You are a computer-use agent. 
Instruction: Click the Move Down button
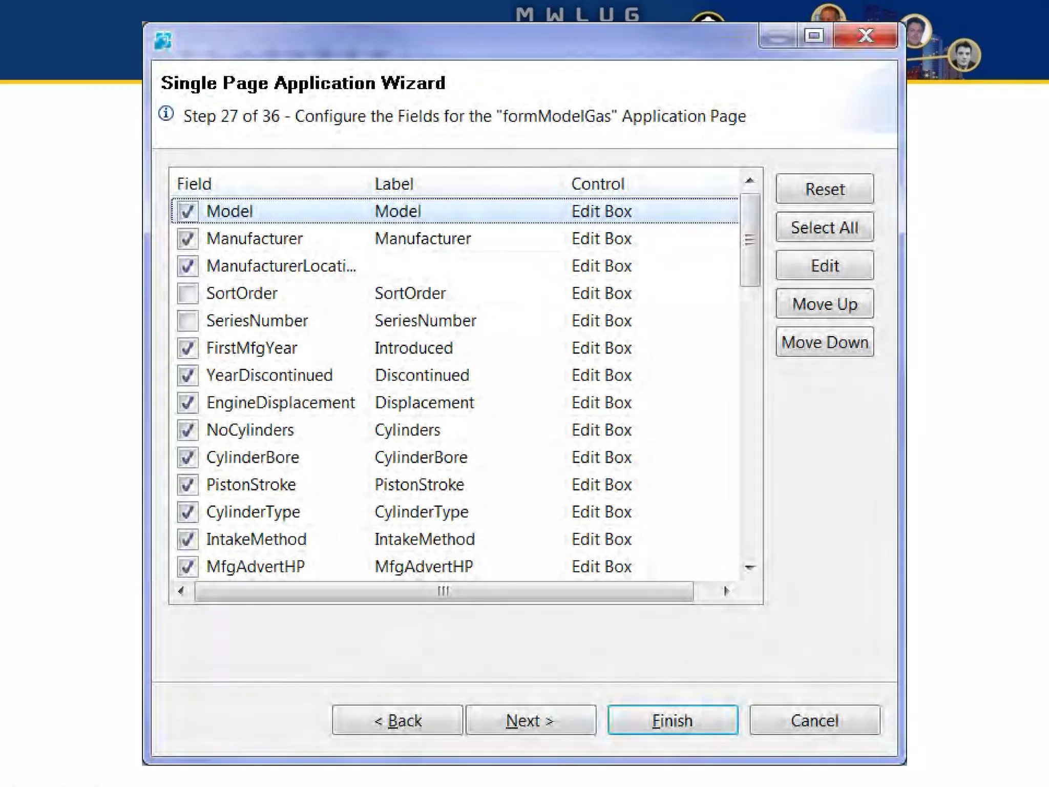(x=824, y=342)
